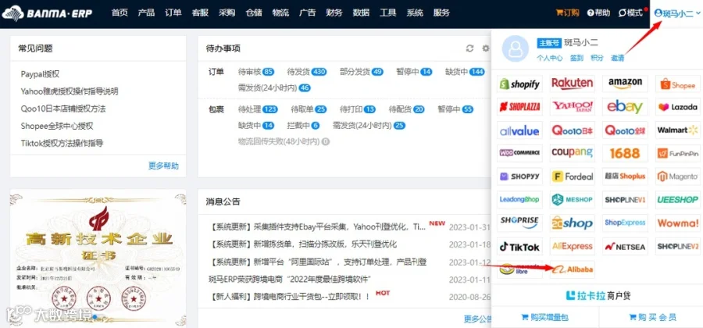Open the Alibaba platform logo

573,269
